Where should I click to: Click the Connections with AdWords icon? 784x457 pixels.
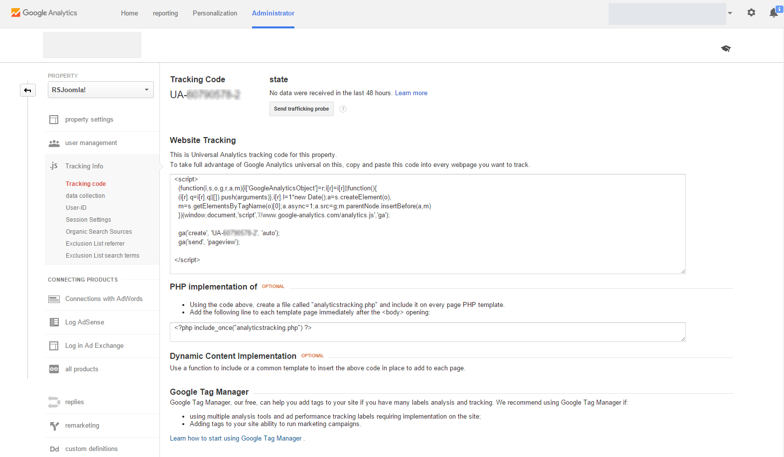pos(54,299)
